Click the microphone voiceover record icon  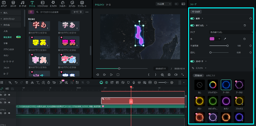134,83
